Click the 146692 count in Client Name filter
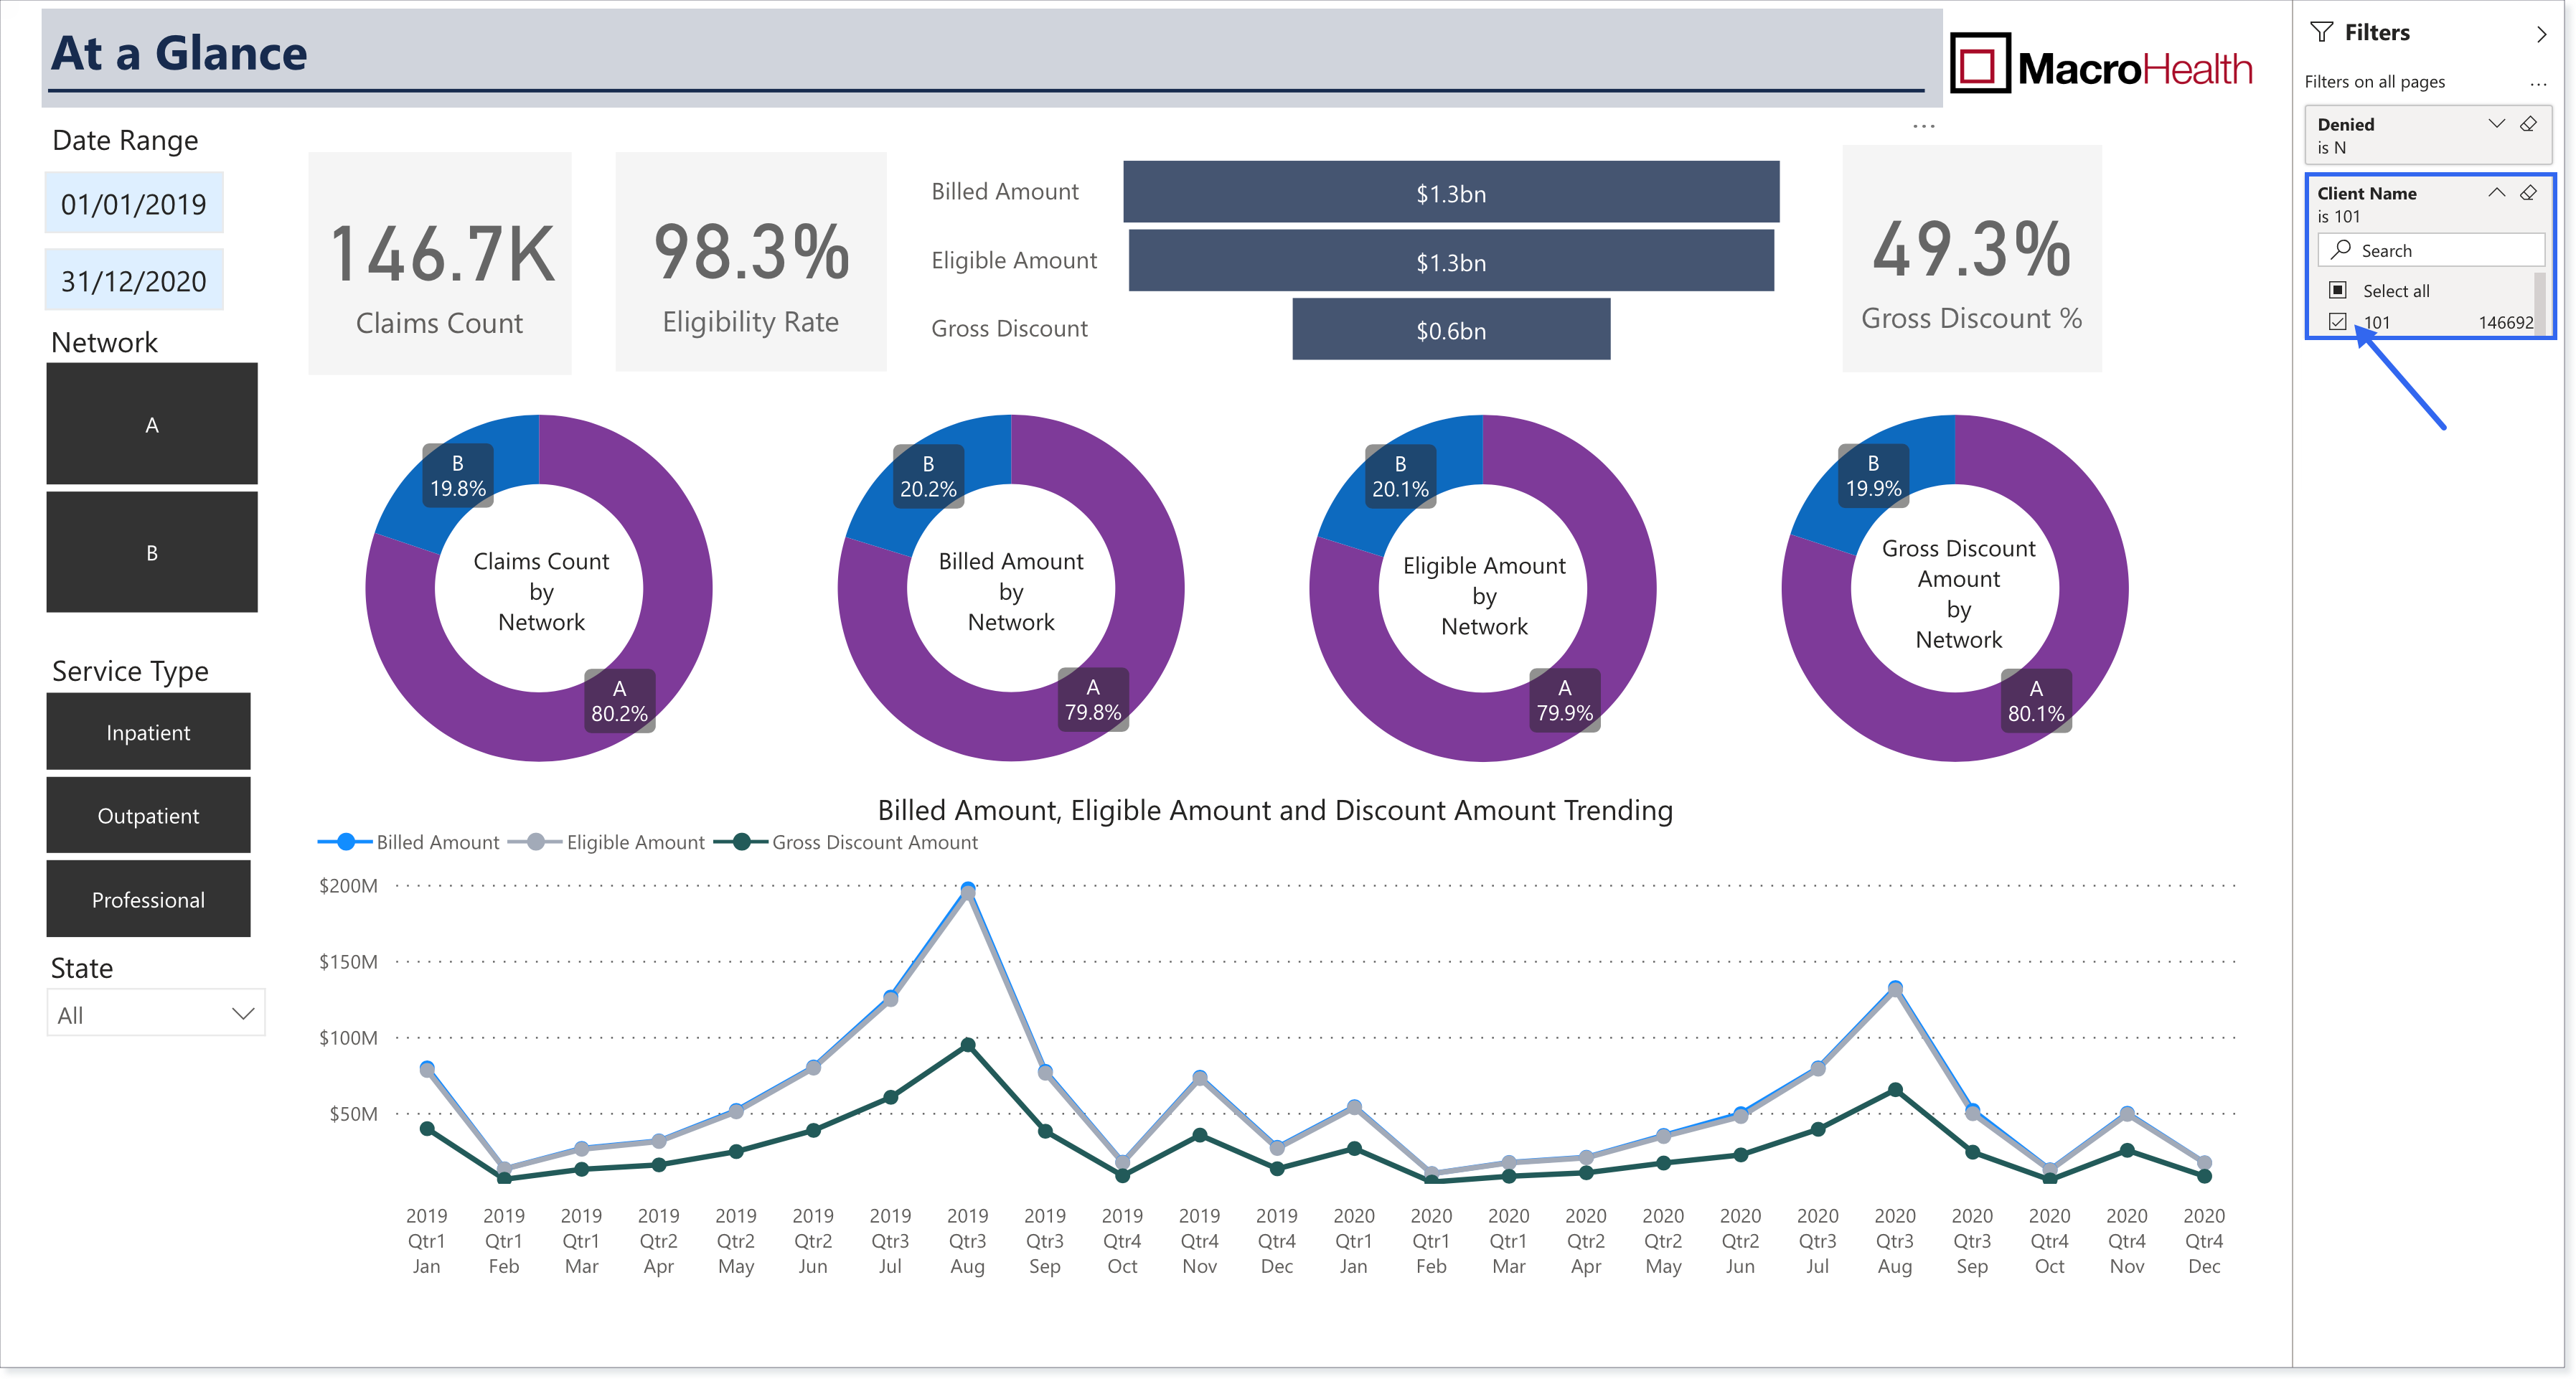 pos(2506,322)
